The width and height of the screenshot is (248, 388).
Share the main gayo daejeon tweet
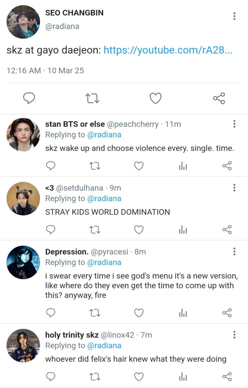click(x=219, y=98)
